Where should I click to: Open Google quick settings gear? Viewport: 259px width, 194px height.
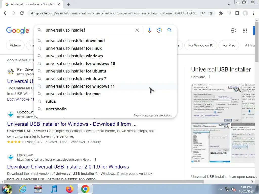233,31
